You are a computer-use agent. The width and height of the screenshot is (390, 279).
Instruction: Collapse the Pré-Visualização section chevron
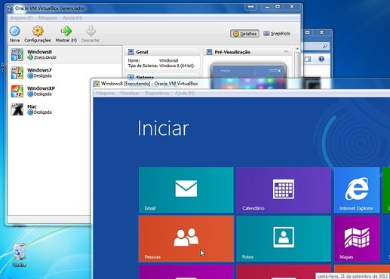coord(286,51)
